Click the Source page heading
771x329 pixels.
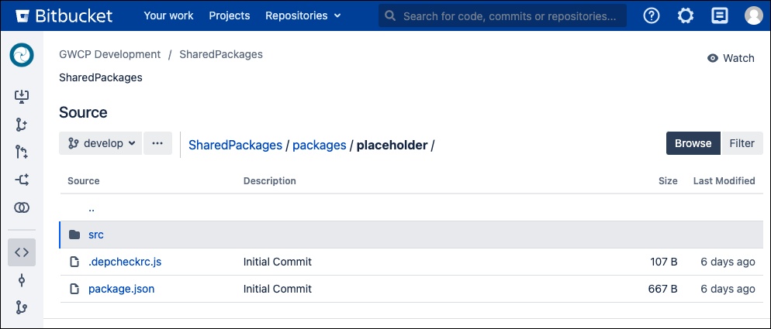83,112
